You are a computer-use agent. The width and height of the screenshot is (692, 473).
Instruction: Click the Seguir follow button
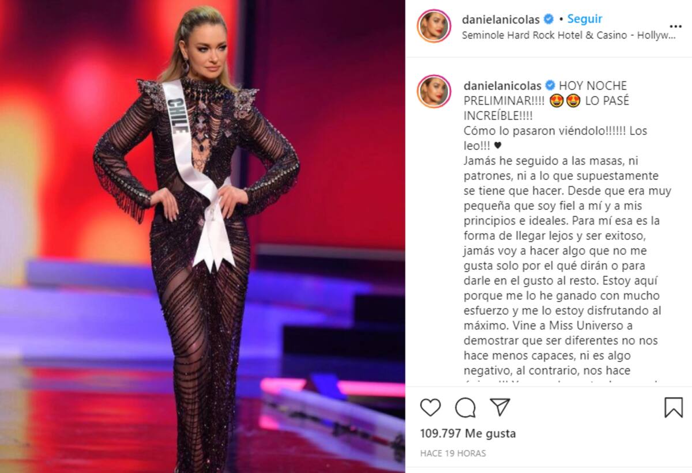point(585,19)
